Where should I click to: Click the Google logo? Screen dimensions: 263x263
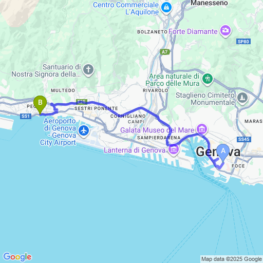(x=17, y=257)
